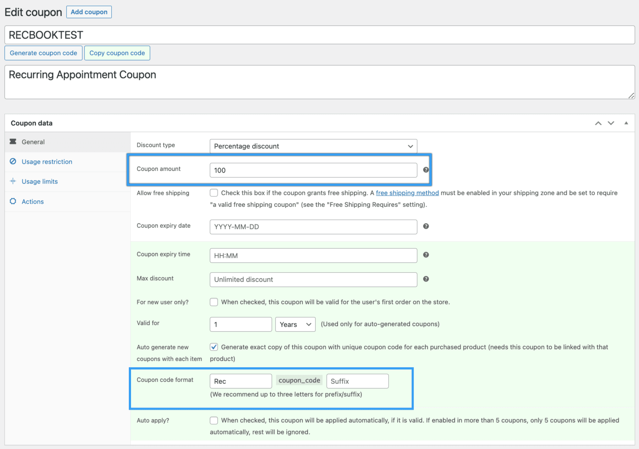The width and height of the screenshot is (639, 449).
Task: Move Coupon data panel down with arrow
Action: 611,123
